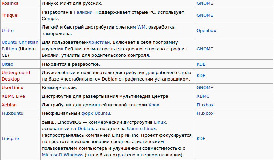
Task: Open the UserLinux red link
Action: point(12,88)
